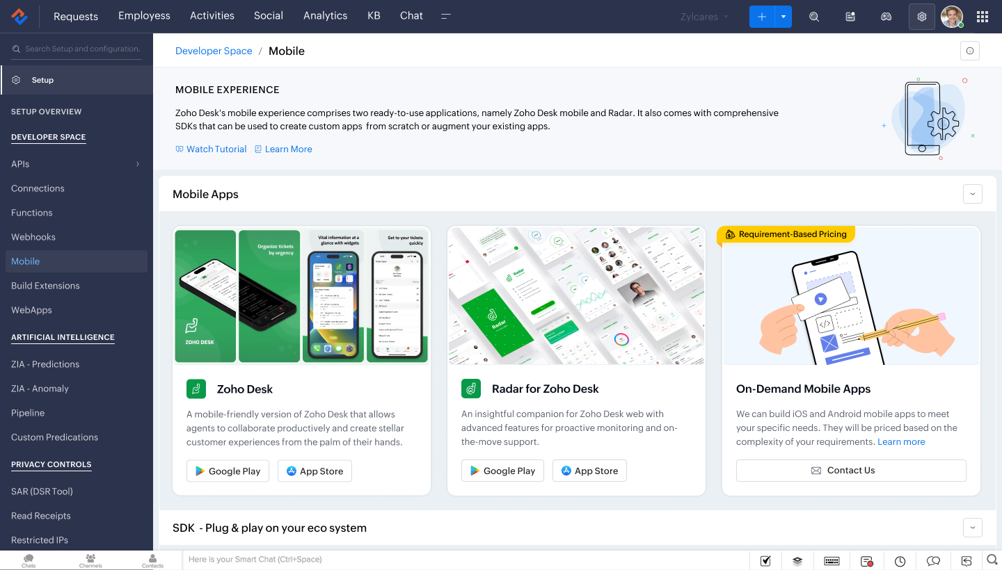Open the notifications notes icon in top bar
The width and height of the screenshot is (1002, 570).
point(850,17)
